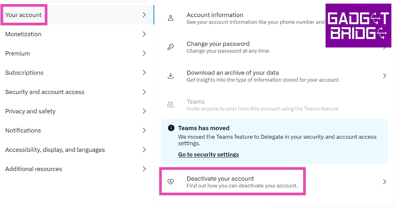Click the key icon for Change your password
395x207 pixels.
point(171,47)
